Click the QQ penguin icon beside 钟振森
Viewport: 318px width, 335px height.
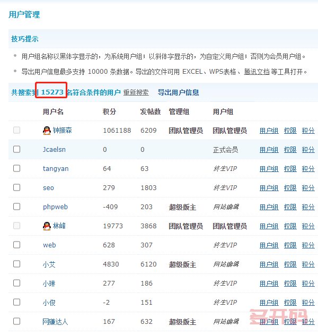pos(47,131)
